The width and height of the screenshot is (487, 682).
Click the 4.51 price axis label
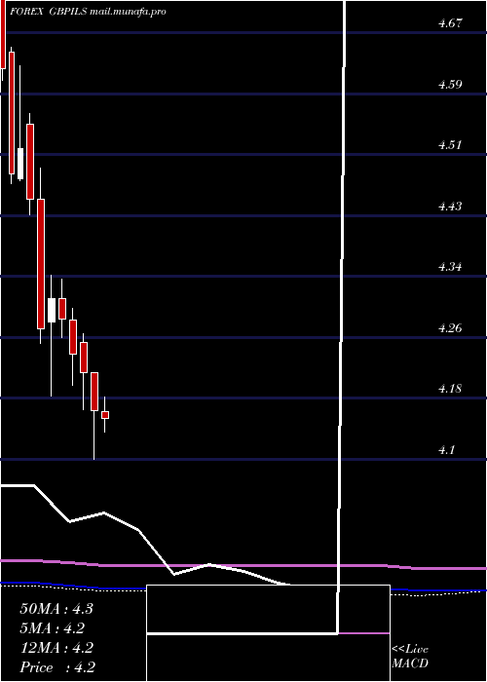(x=450, y=145)
